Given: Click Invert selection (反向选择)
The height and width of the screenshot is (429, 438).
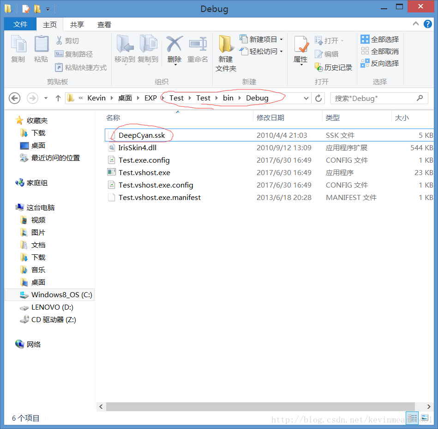Looking at the screenshot, I should 380,63.
